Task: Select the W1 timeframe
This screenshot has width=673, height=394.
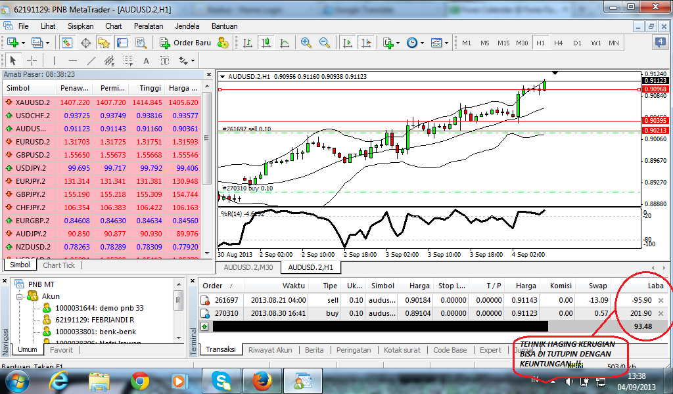Action: (x=596, y=43)
